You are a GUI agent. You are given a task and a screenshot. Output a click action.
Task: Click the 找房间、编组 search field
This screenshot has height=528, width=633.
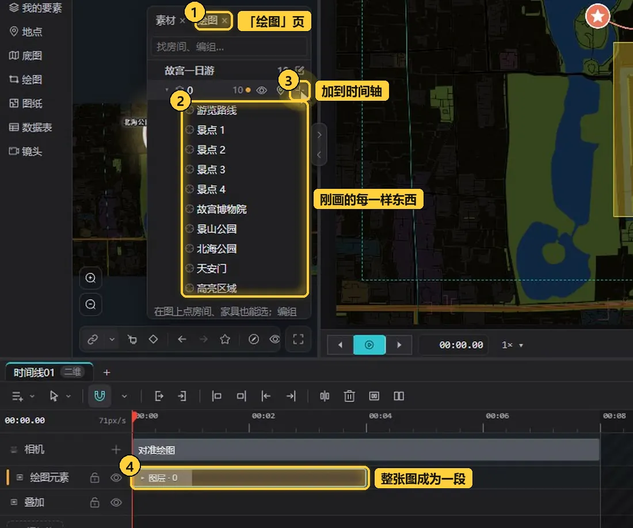coord(229,47)
